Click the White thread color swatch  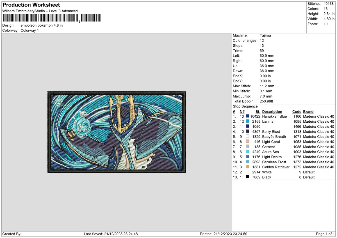click(x=247, y=172)
